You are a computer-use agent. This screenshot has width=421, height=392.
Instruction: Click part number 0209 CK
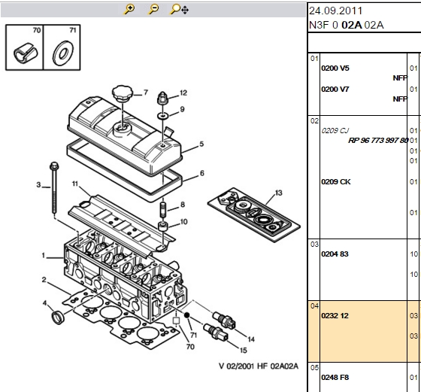pos(336,182)
